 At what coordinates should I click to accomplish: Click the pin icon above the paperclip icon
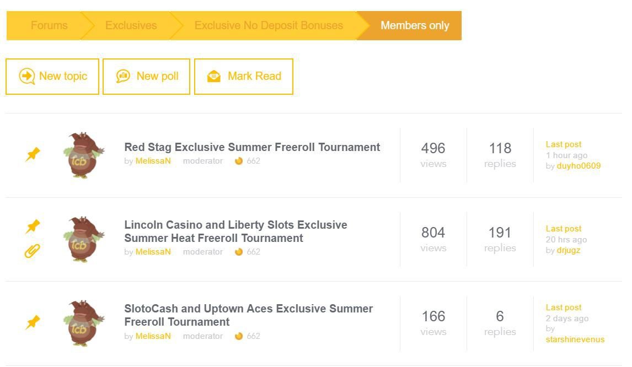tap(33, 226)
